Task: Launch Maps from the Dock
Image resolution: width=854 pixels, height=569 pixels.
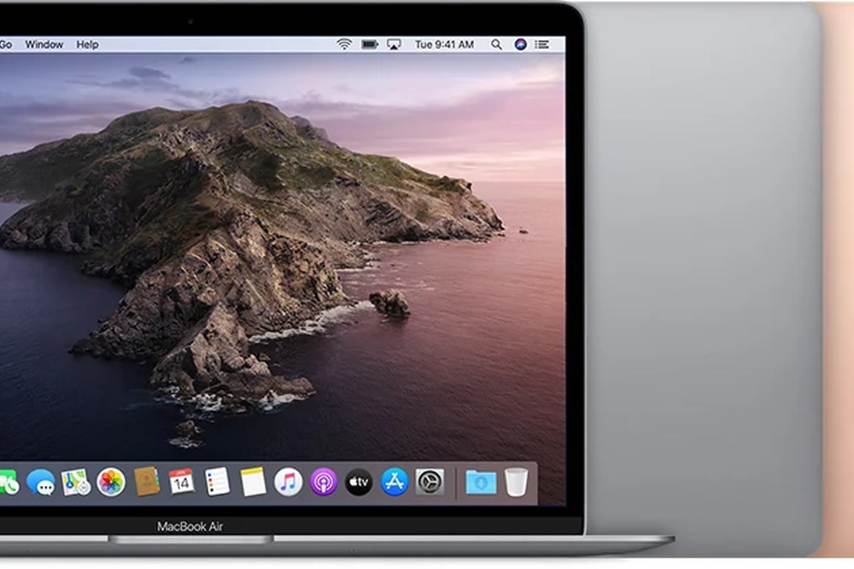Action: (x=75, y=482)
